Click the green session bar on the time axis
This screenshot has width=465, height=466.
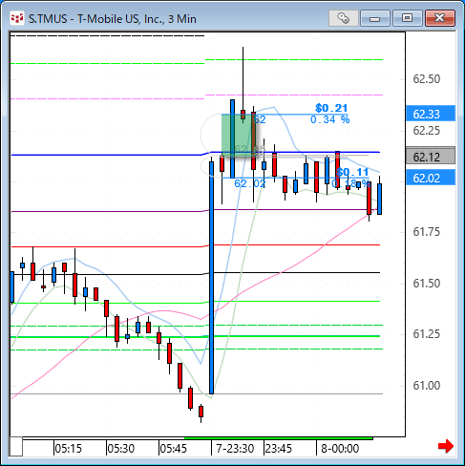[279, 438]
